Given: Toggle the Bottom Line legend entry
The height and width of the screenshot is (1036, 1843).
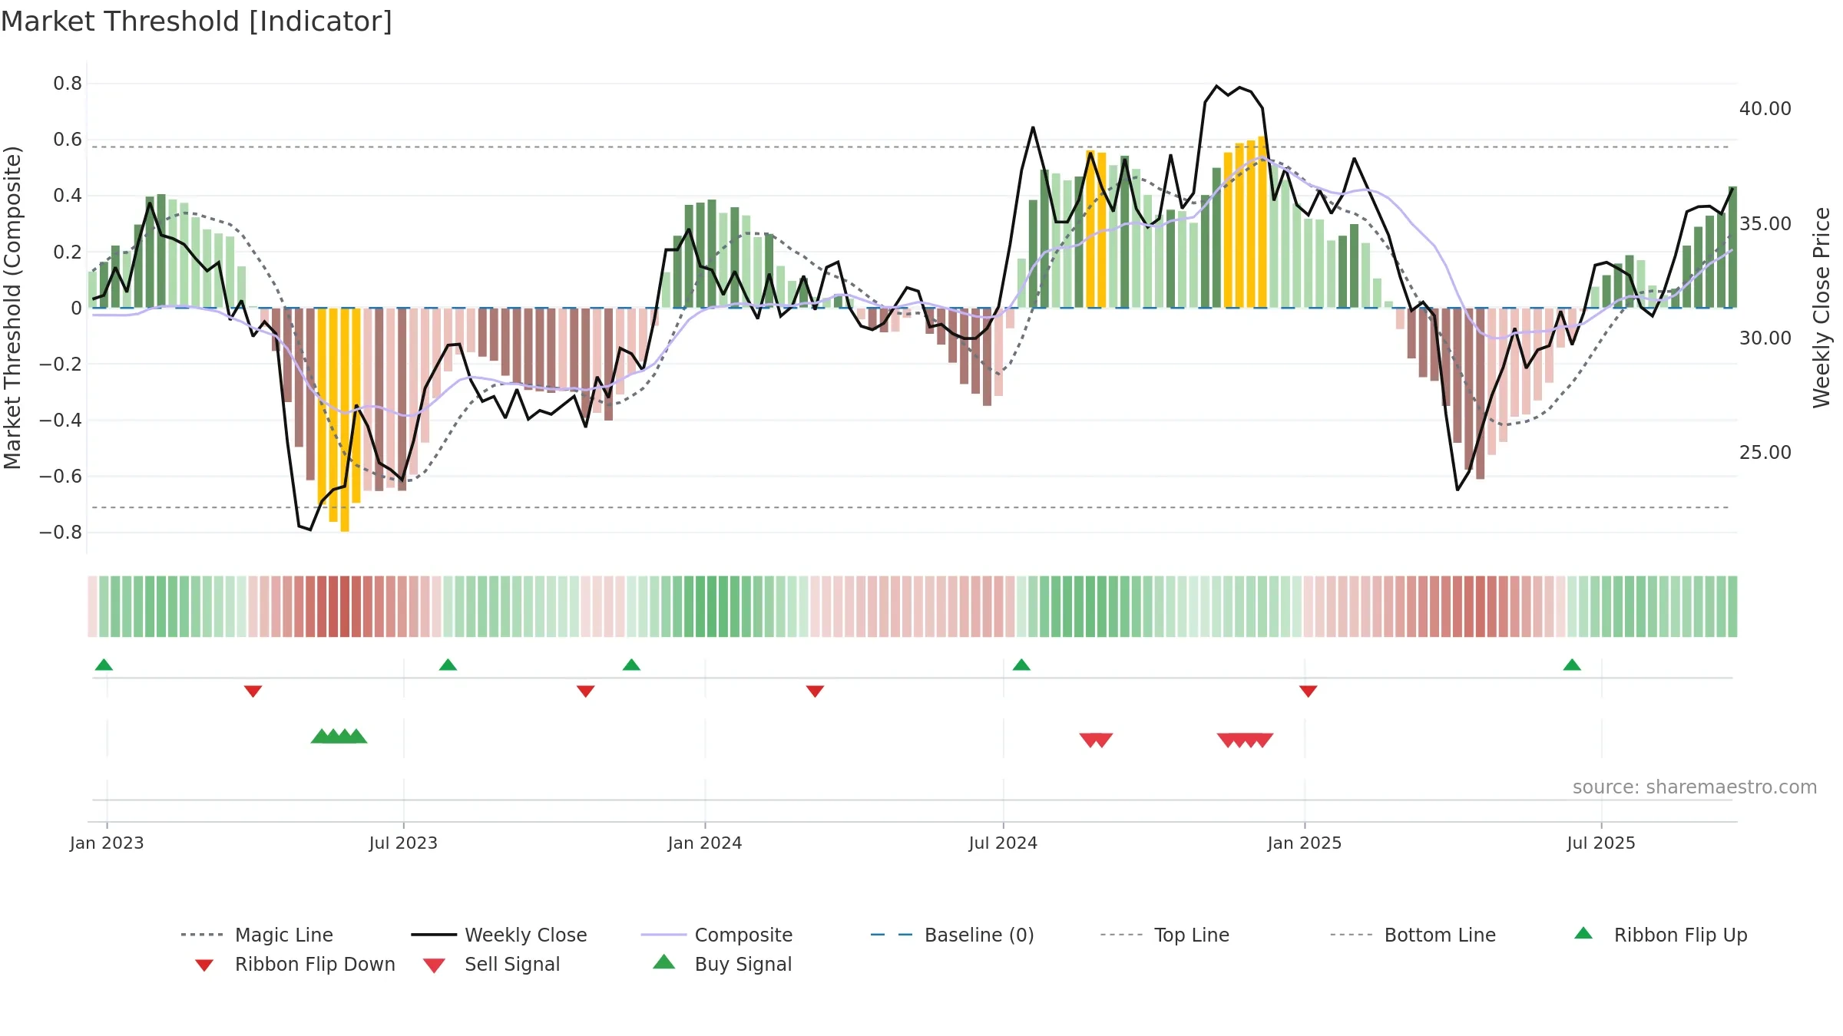Looking at the screenshot, I should click(x=1413, y=935).
